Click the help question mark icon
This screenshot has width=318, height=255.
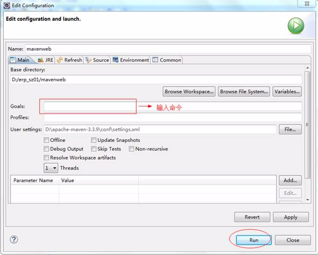[x=14, y=239]
